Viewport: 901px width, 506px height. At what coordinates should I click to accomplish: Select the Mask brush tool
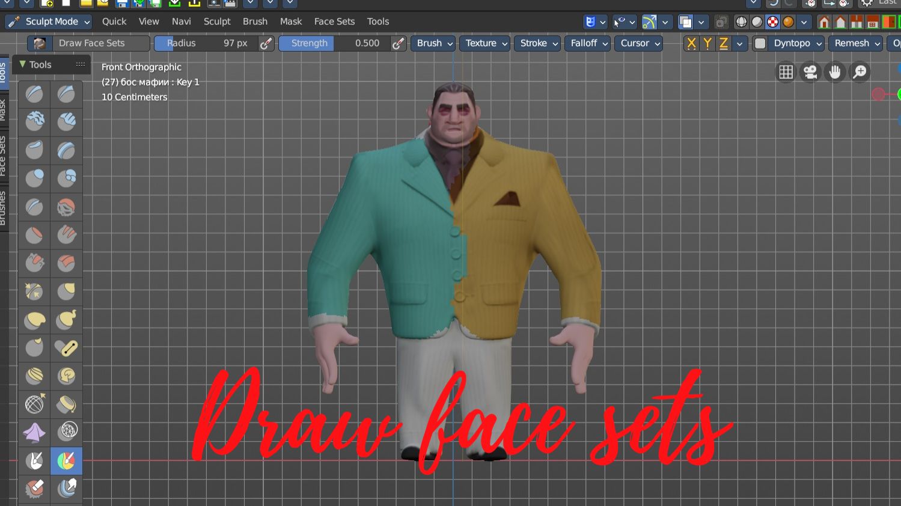34,461
